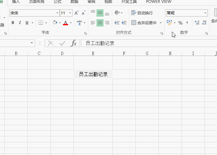
Task: Align text to the left
Action: pyautogui.click(x=93, y=23)
